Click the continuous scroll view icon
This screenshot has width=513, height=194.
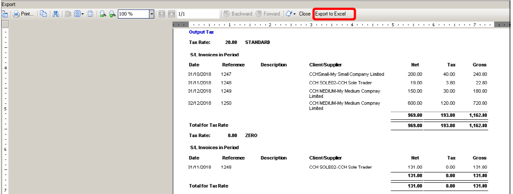(91, 14)
